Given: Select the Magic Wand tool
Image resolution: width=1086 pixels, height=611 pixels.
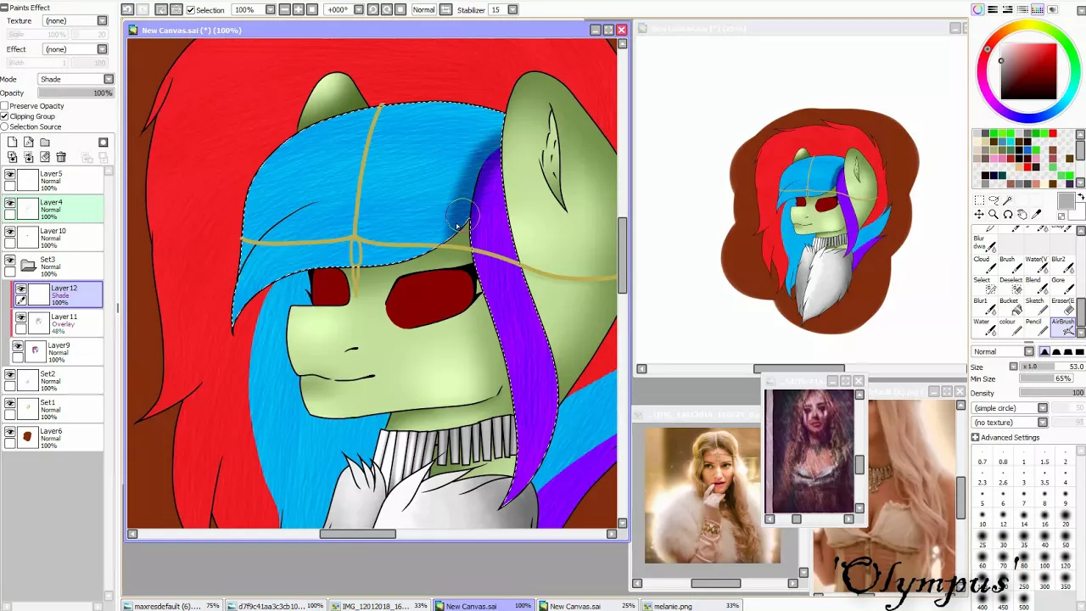Looking at the screenshot, I should pyautogui.click(x=1008, y=200).
